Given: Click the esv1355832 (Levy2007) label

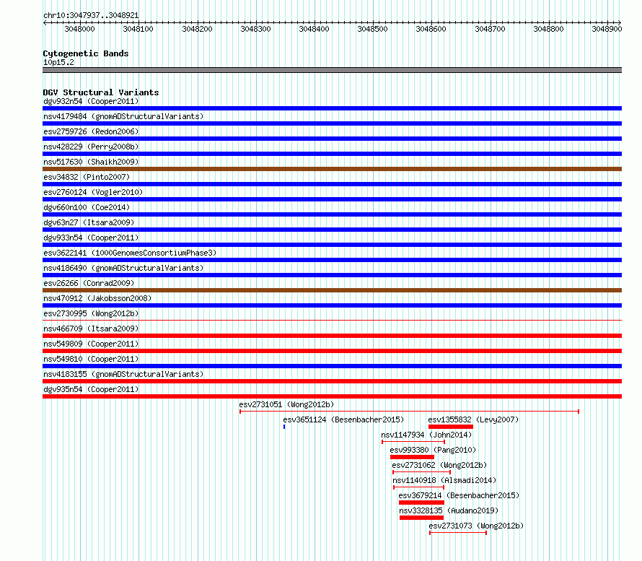Looking at the screenshot, I should pos(473,419).
